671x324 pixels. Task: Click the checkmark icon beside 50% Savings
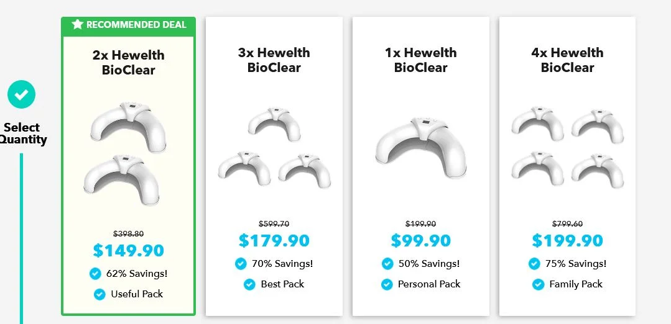(x=387, y=264)
